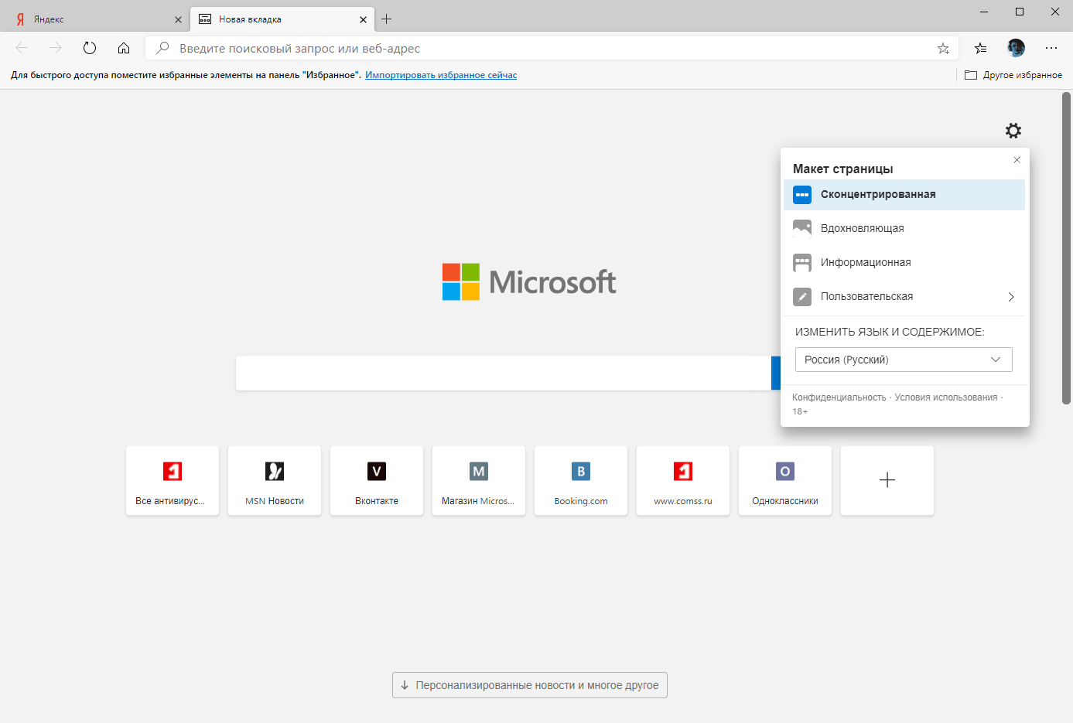Switch to the Яндекс tab
Image resolution: width=1073 pixels, height=723 pixels.
(95, 19)
